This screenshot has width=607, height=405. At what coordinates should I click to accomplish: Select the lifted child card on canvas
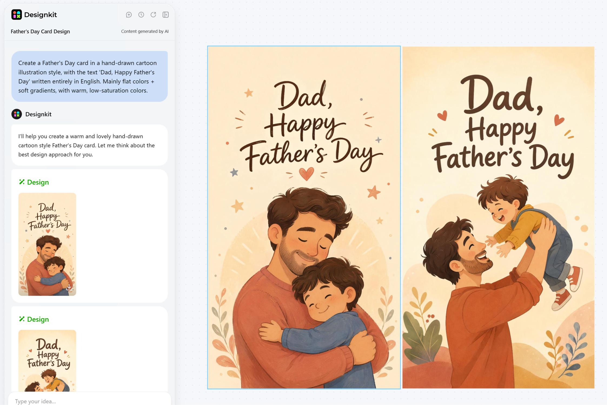tap(498, 218)
